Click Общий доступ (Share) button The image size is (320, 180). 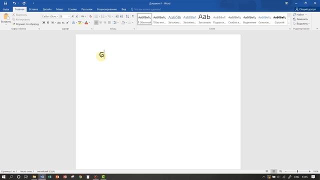click(305, 9)
